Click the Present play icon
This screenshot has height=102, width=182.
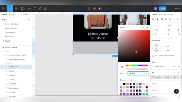pyautogui.click(x=170, y=8)
